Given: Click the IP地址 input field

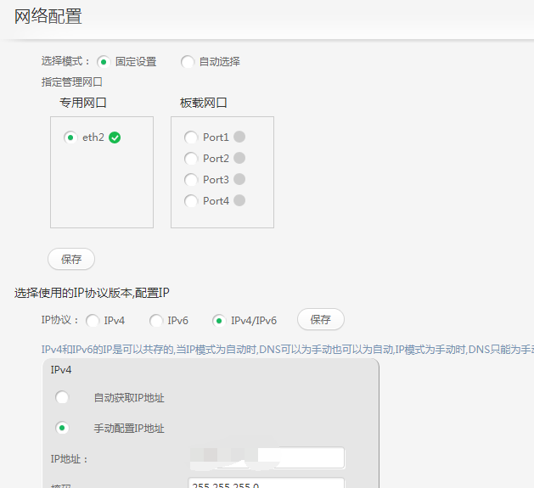Looking at the screenshot, I should coord(267,457).
